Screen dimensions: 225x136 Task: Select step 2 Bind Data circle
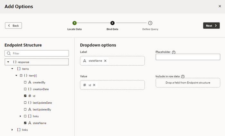pos(113,23)
